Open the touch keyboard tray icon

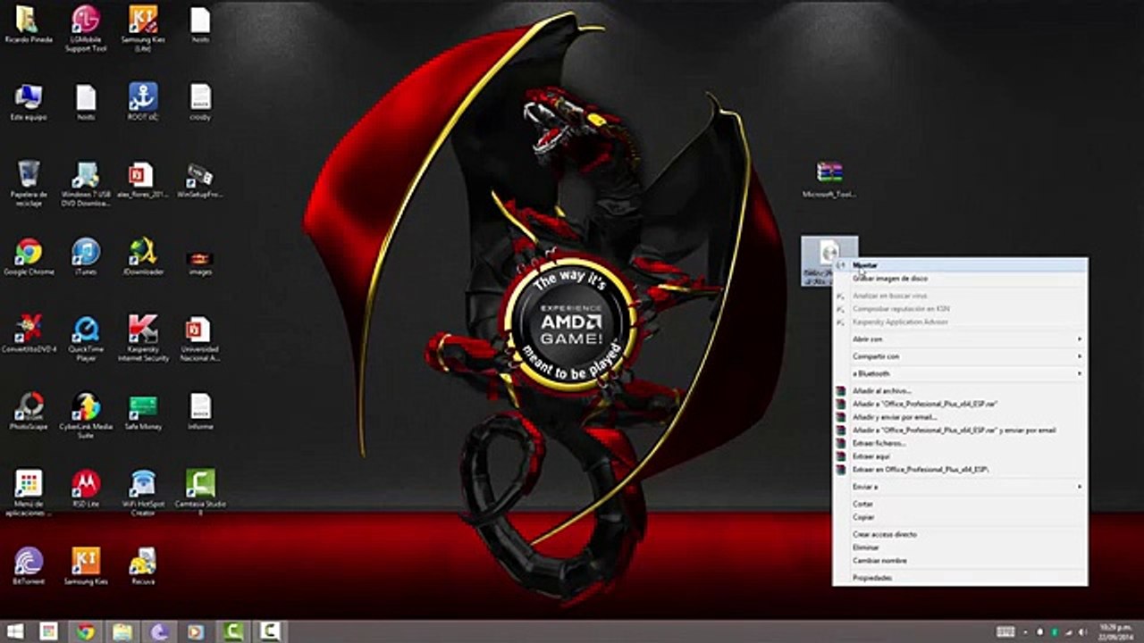1005,632
